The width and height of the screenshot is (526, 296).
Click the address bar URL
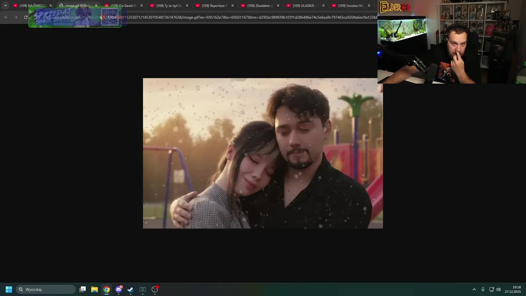(x=210, y=17)
